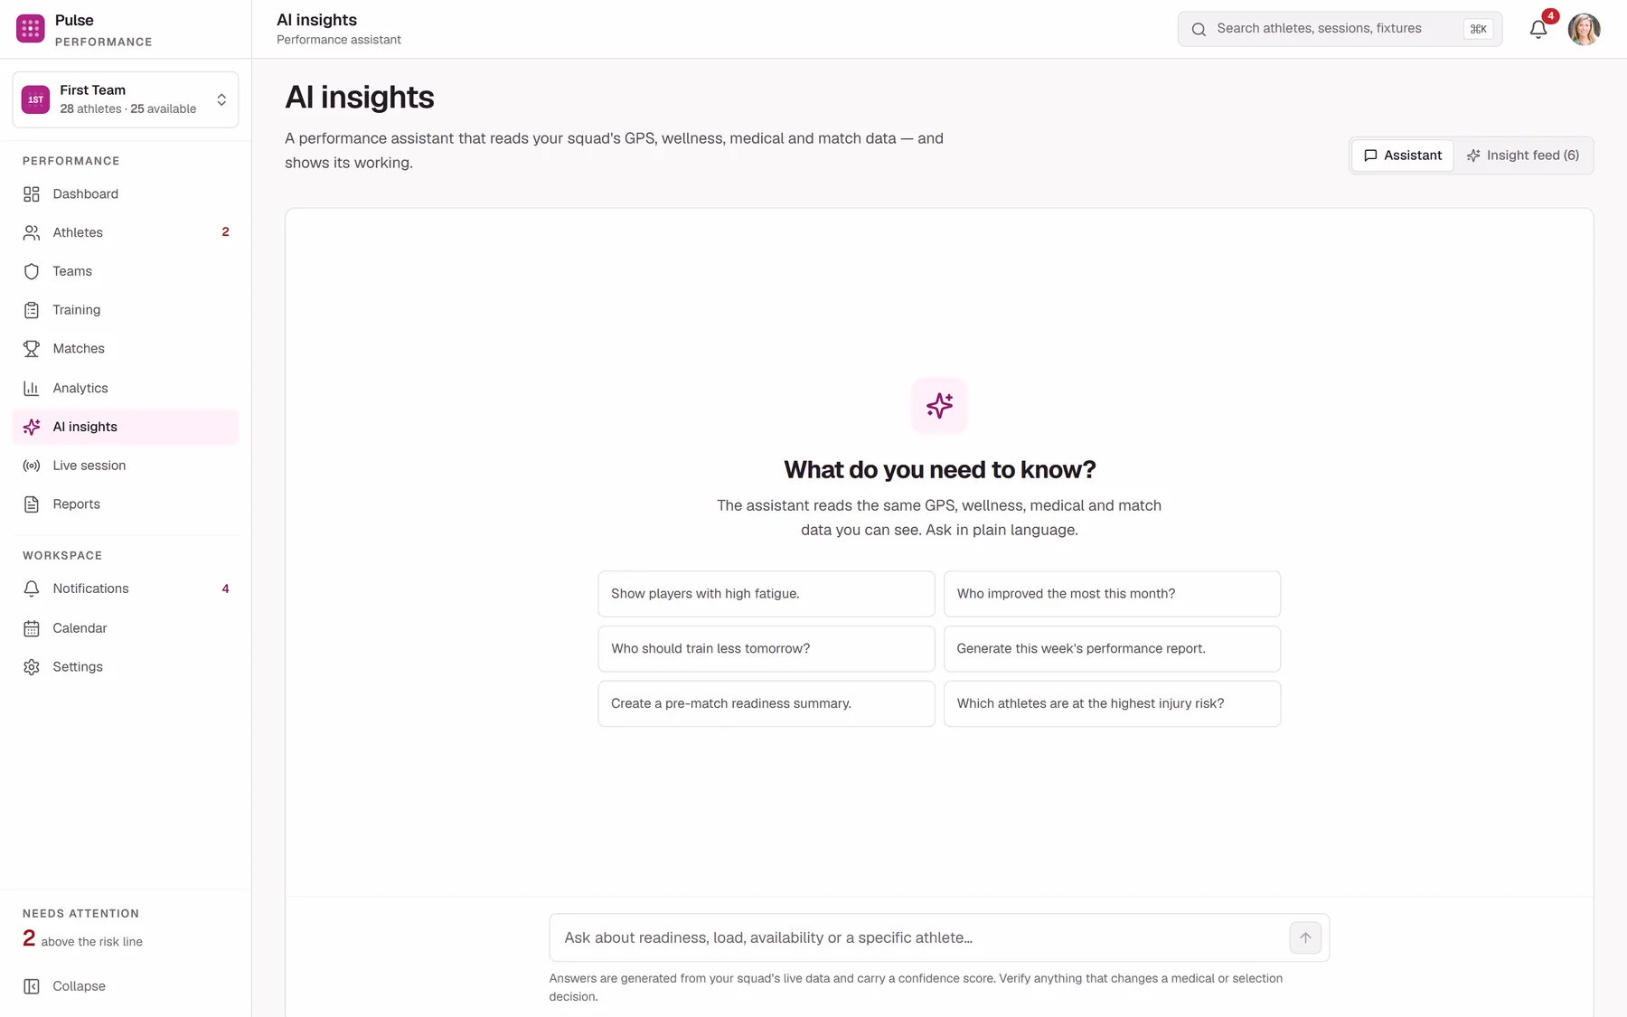The height and width of the screenshot is (1017, 1627).
Task: Click the Analytics bar chart icon
Action: click(32, 389)
